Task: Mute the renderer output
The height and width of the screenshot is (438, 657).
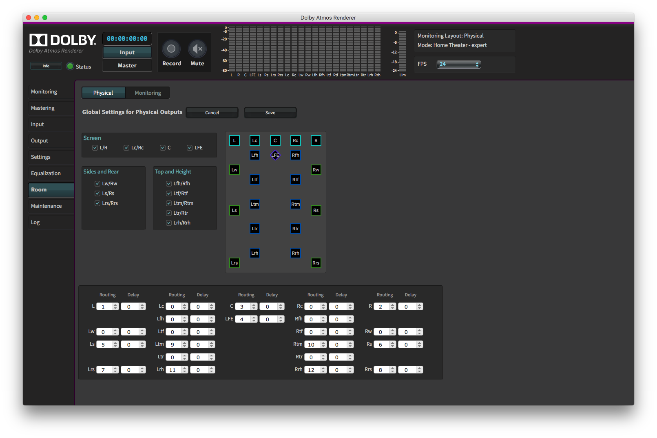Action: point(197,49)
